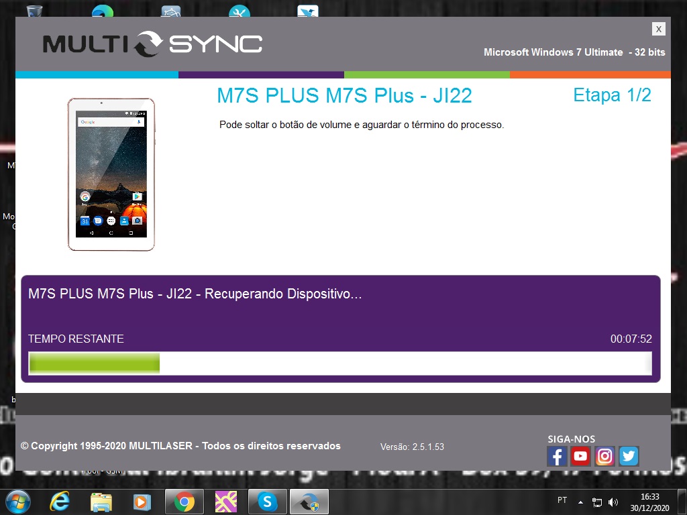This screenshot has height=515, width=687.
Task: Click the M7S Plus tablet image
Action: coord(111,174)
